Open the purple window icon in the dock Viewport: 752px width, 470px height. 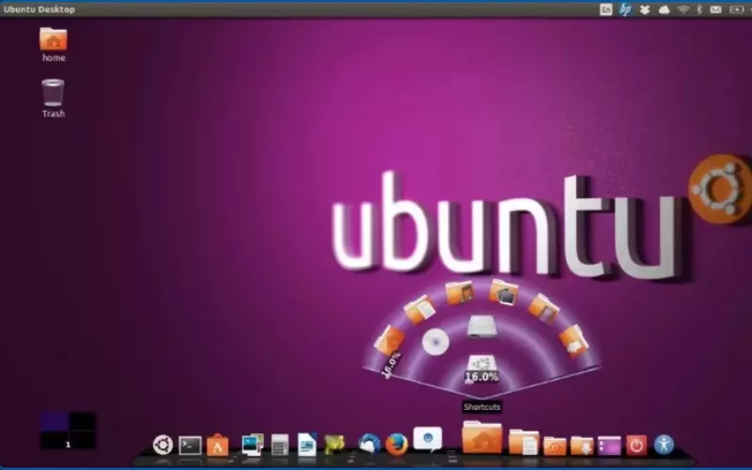[x=609, y=445]
